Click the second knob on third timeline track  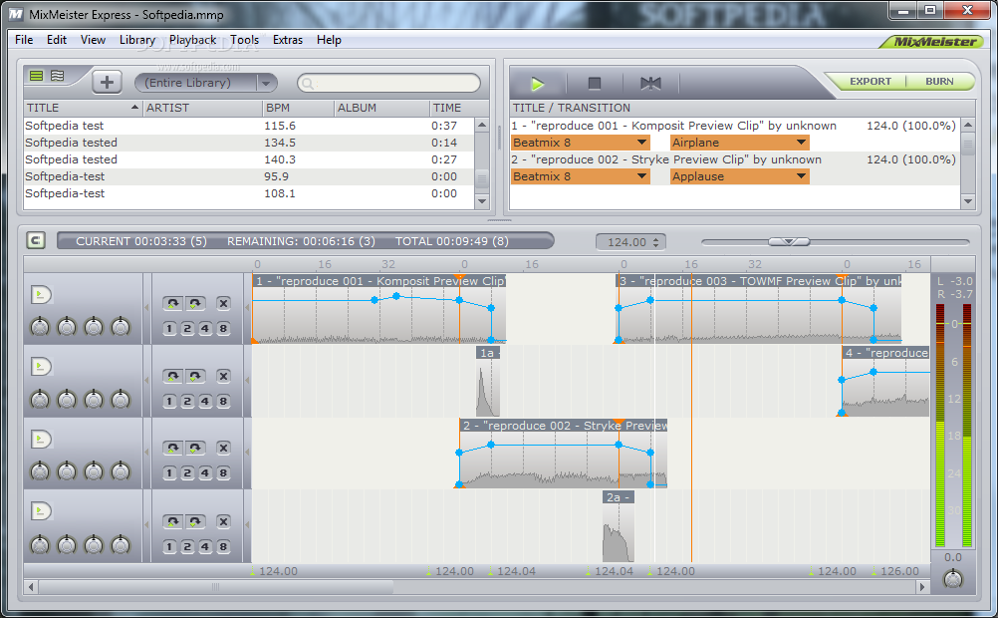tap(67, 471)
